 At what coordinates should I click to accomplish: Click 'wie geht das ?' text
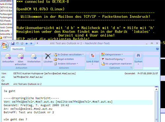[15, 119]
